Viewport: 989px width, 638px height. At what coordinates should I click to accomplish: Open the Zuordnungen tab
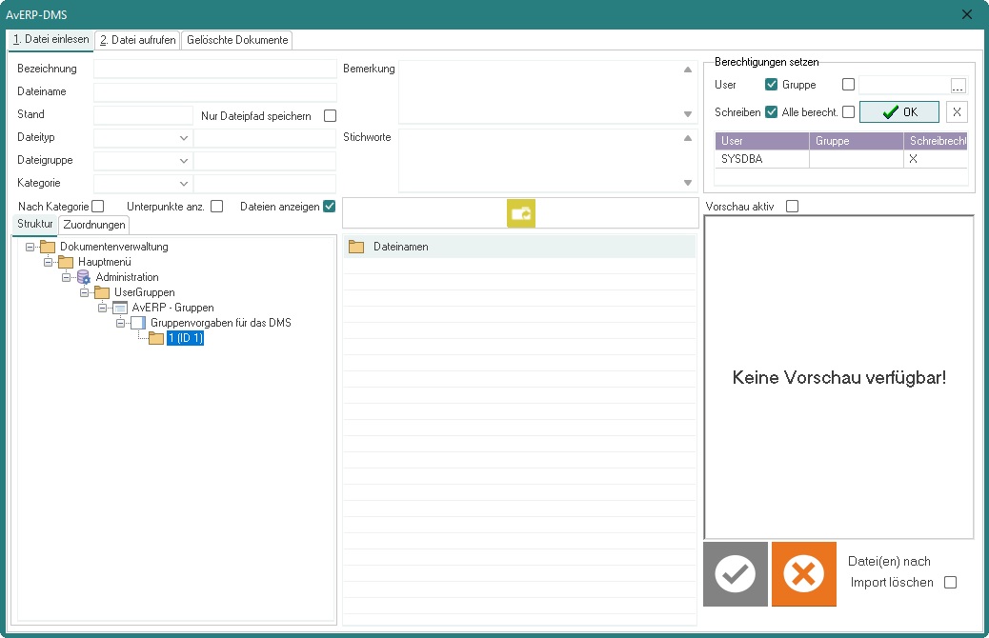click(94, 225)
